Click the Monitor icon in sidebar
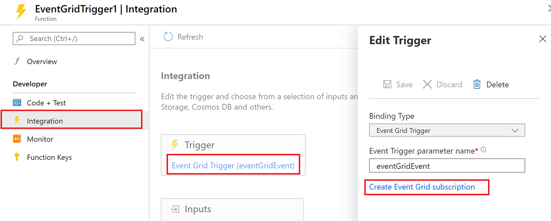 pos(17,139)
